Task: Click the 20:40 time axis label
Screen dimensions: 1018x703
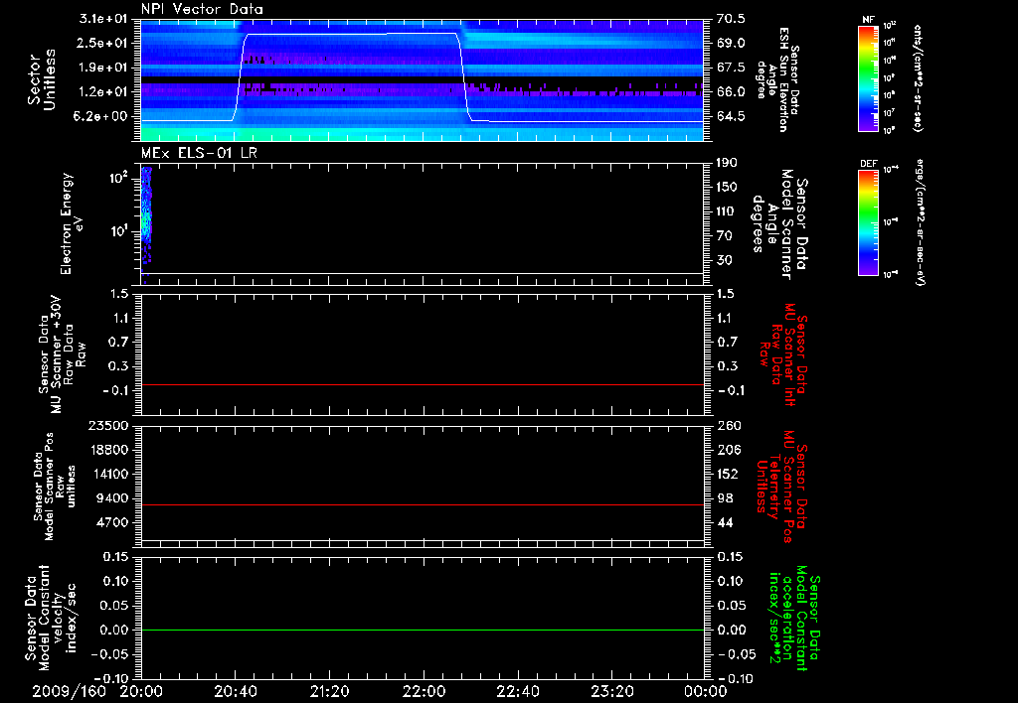Action: tap(235, 691)
